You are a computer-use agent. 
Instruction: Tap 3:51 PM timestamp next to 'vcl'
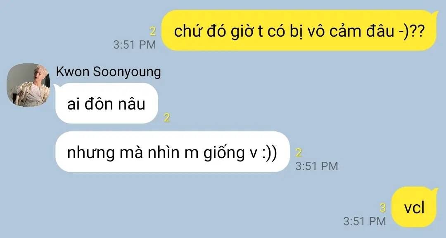(365, 221)
